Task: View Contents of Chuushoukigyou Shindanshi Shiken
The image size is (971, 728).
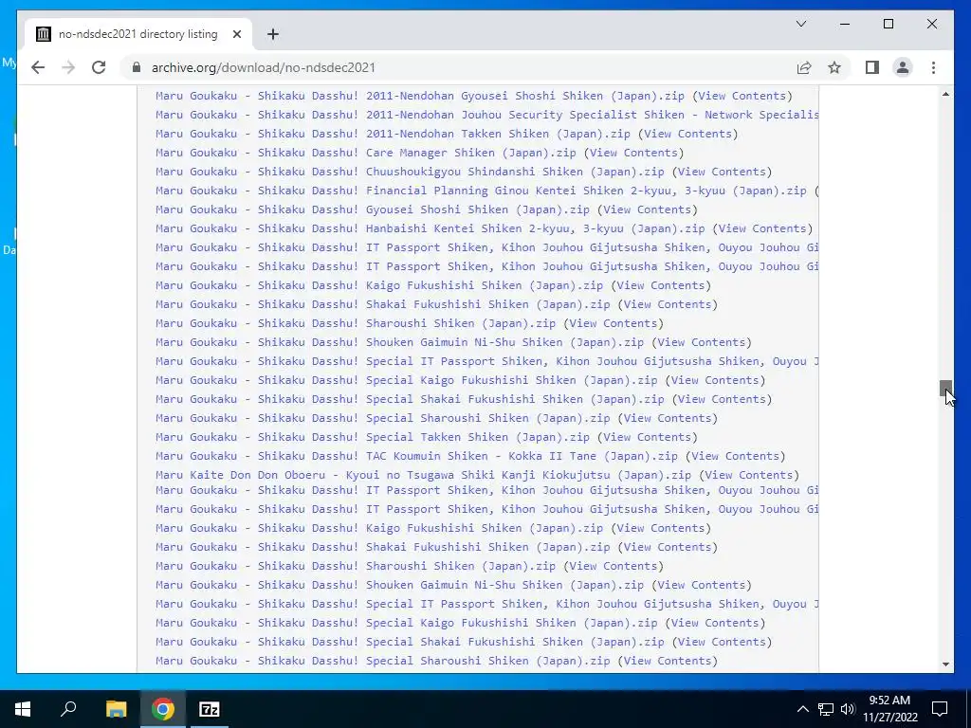Action: tap(722, 172)
